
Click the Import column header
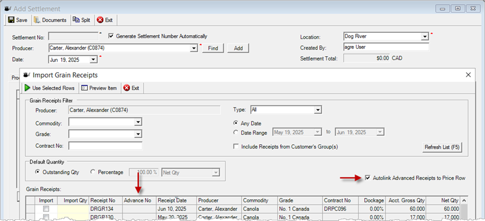(x=46, y=200)
